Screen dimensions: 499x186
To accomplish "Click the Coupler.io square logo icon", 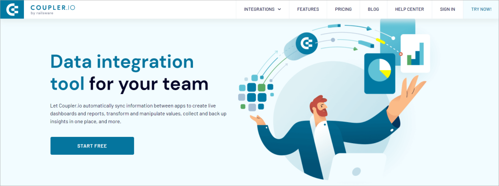I will [12, 9].
